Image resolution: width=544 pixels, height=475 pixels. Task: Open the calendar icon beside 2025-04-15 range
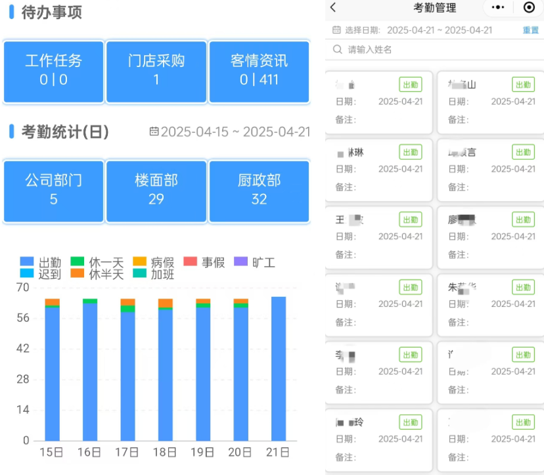point(154,131)
